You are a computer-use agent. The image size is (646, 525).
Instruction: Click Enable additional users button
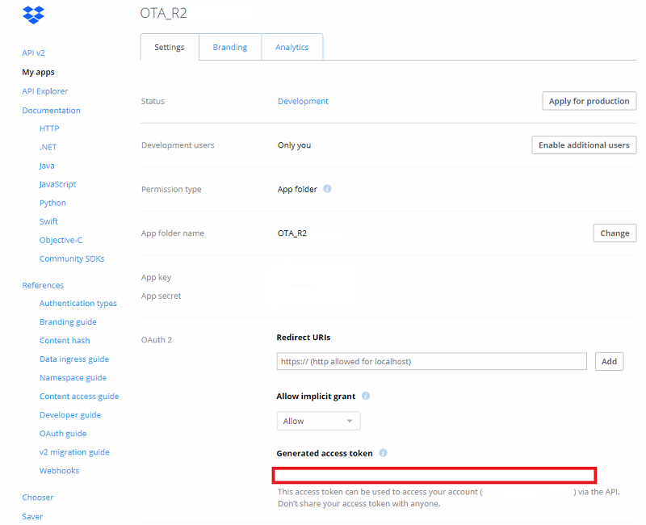click(x=584, y=145)
